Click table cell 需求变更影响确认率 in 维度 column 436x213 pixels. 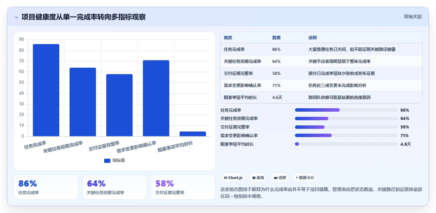[x=242, y=86]
